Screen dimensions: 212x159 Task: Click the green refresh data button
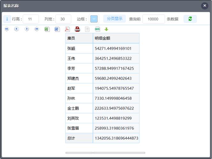(x=190, y=19)
